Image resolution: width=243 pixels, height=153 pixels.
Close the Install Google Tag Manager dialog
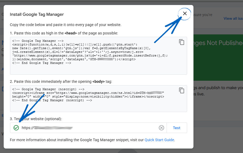point(185,14)
